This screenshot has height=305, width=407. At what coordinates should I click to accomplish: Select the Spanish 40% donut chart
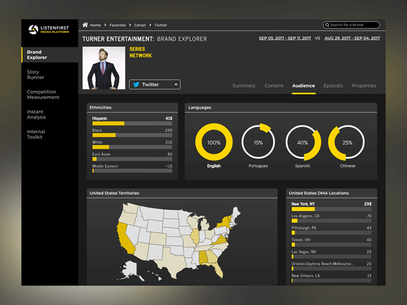coord(302,143)
